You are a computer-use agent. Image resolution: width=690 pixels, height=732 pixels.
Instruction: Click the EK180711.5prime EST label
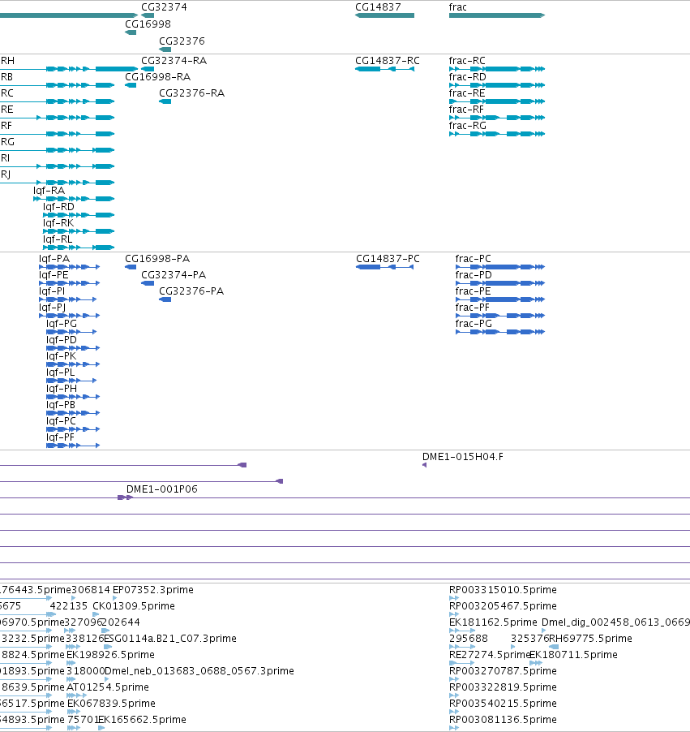click(x=574, y=655)
